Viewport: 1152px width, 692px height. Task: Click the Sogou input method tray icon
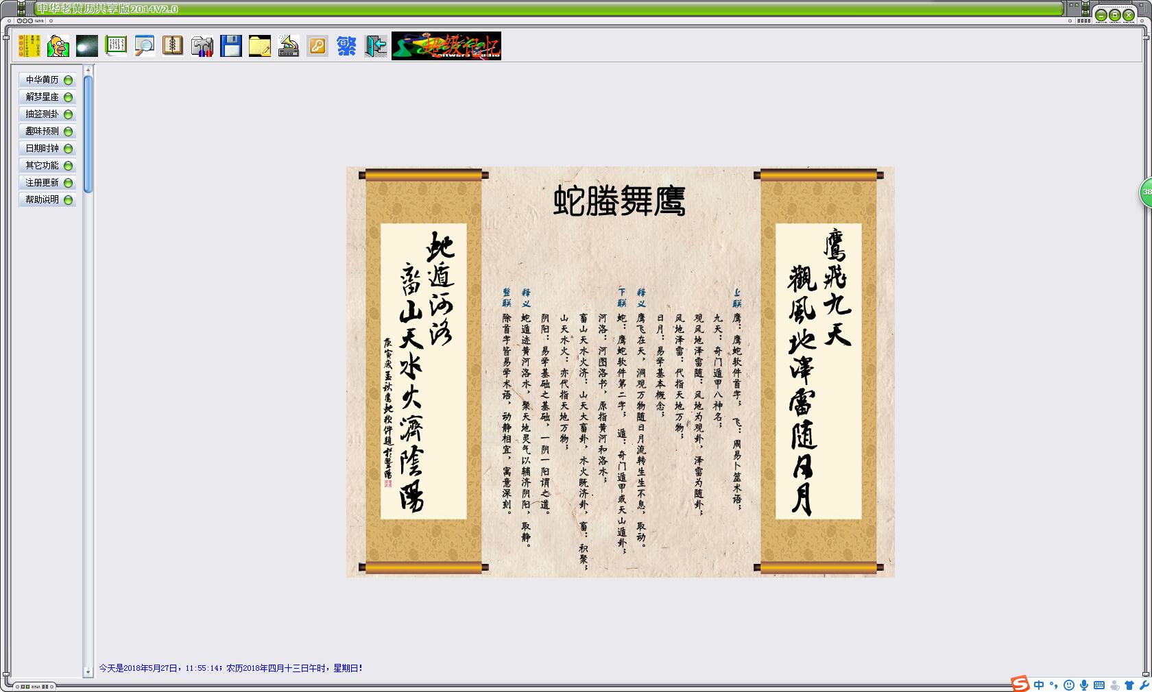coord(1020,684)
